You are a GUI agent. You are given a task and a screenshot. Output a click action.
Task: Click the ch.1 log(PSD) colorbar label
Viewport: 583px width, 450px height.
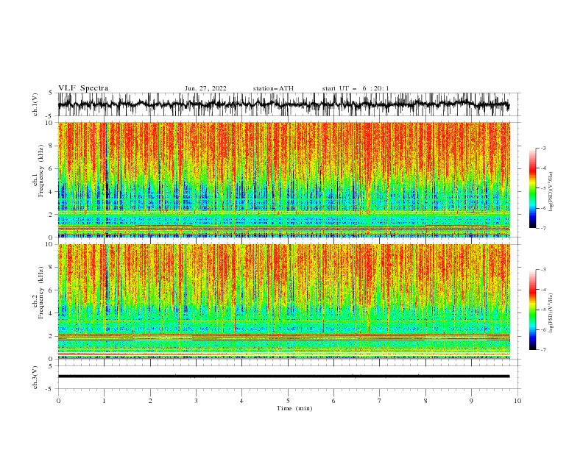551,192
